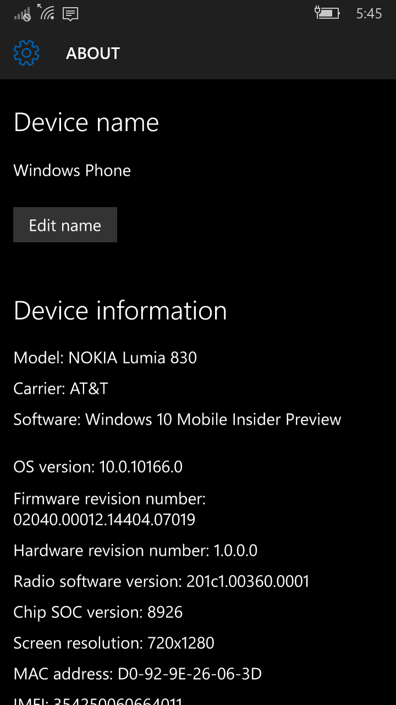This screenshot has height=705, width=396.
Task: Tap the message notification icon
Action: [70, 14]
